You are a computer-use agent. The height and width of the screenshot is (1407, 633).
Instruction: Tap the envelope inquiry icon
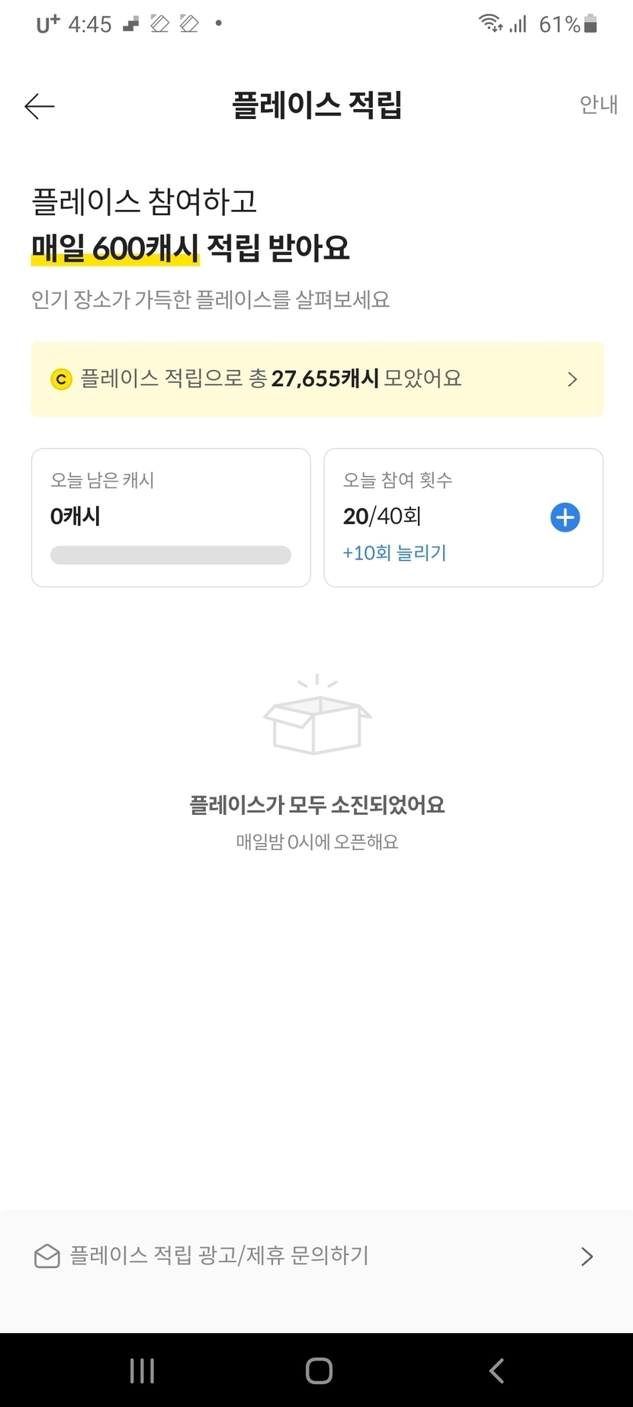pyautogui.click(x=47, y=1256)
